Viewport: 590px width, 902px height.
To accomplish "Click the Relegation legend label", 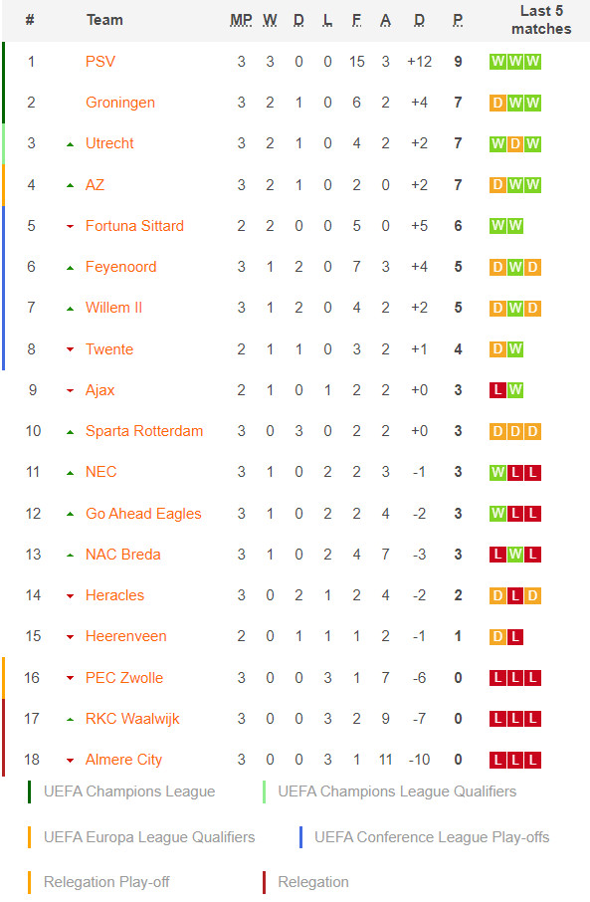I will pyautogui.click(x=313, y=882).
